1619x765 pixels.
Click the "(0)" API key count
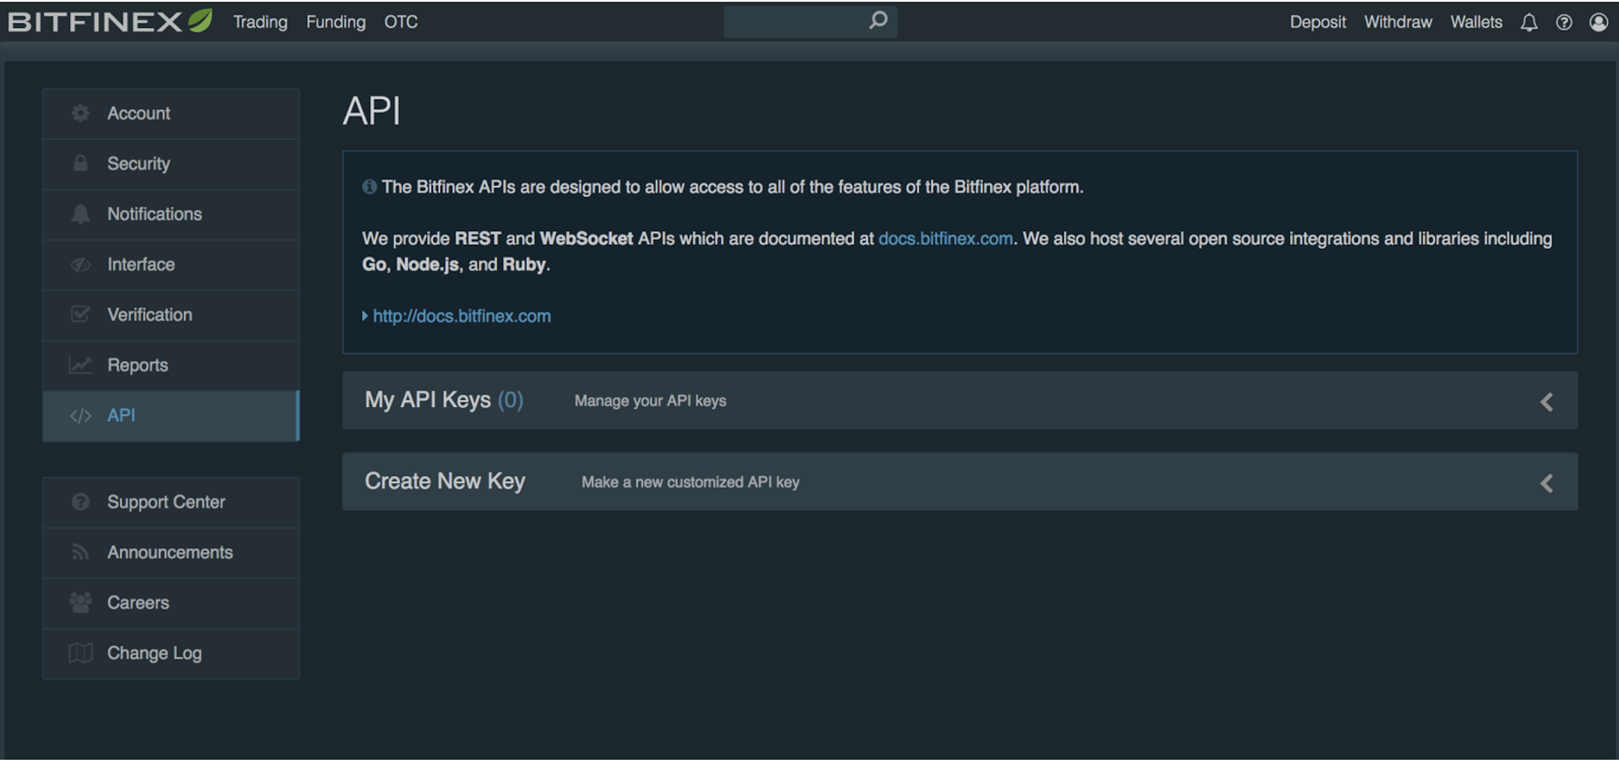[x=510, y=400]
